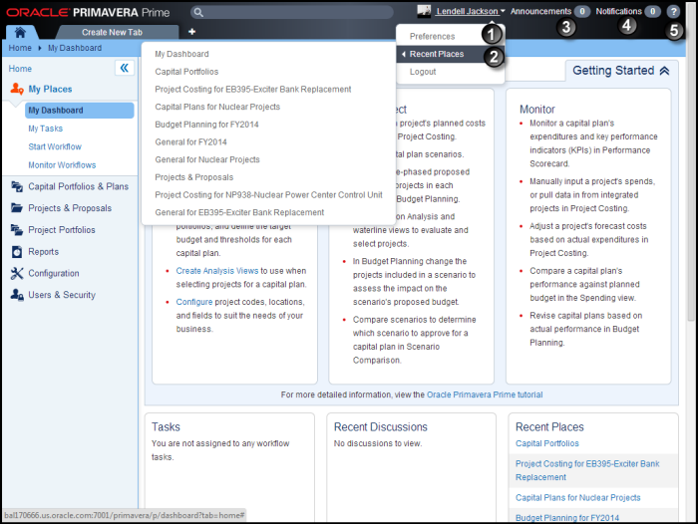Open Start Workflow in sidebar

tap(55, 146)
